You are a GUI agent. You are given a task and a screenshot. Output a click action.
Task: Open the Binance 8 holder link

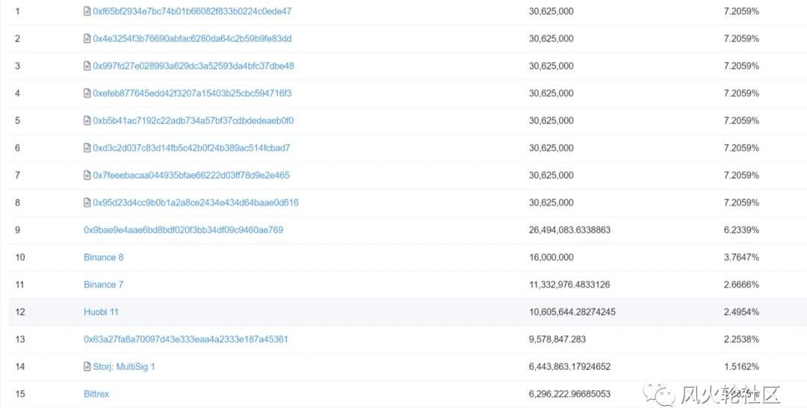[103, 257]
